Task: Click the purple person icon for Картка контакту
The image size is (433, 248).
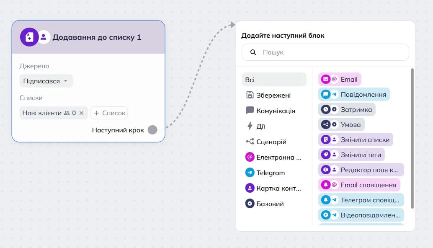Action: point(250,188)
